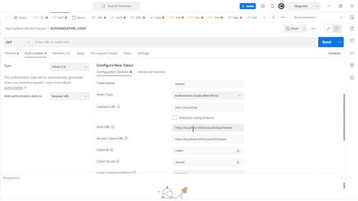The width and height of the screenshot is (358, 201).
Task: Open request options ellipsis beside Save
Action: coord(313,28)
